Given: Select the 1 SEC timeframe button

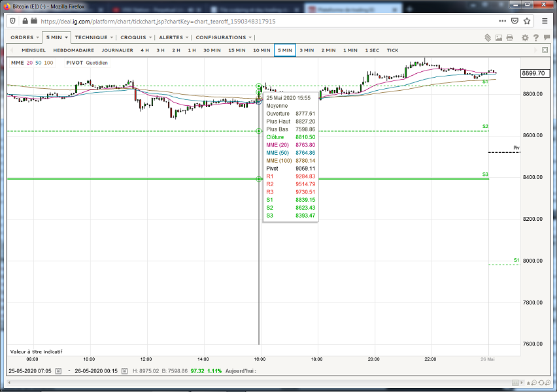Looking at the screenshot, I should 372,50.
